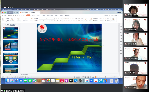This screenshot has width=149, height=92.
Task: Click the slide Layout icon
Action: tap(32, 19)
